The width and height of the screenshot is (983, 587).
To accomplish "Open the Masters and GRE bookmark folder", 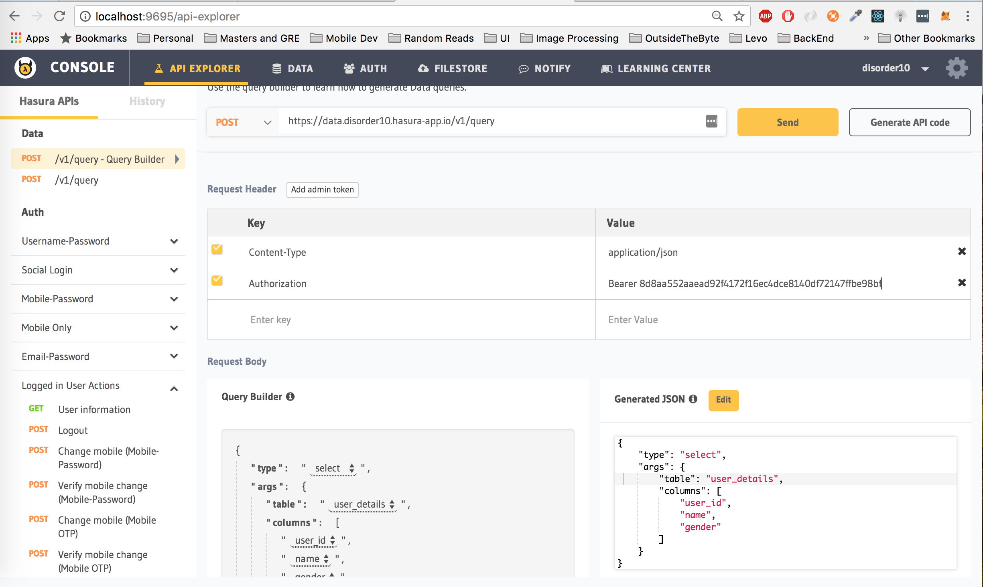I will click(x=252, y=38).
